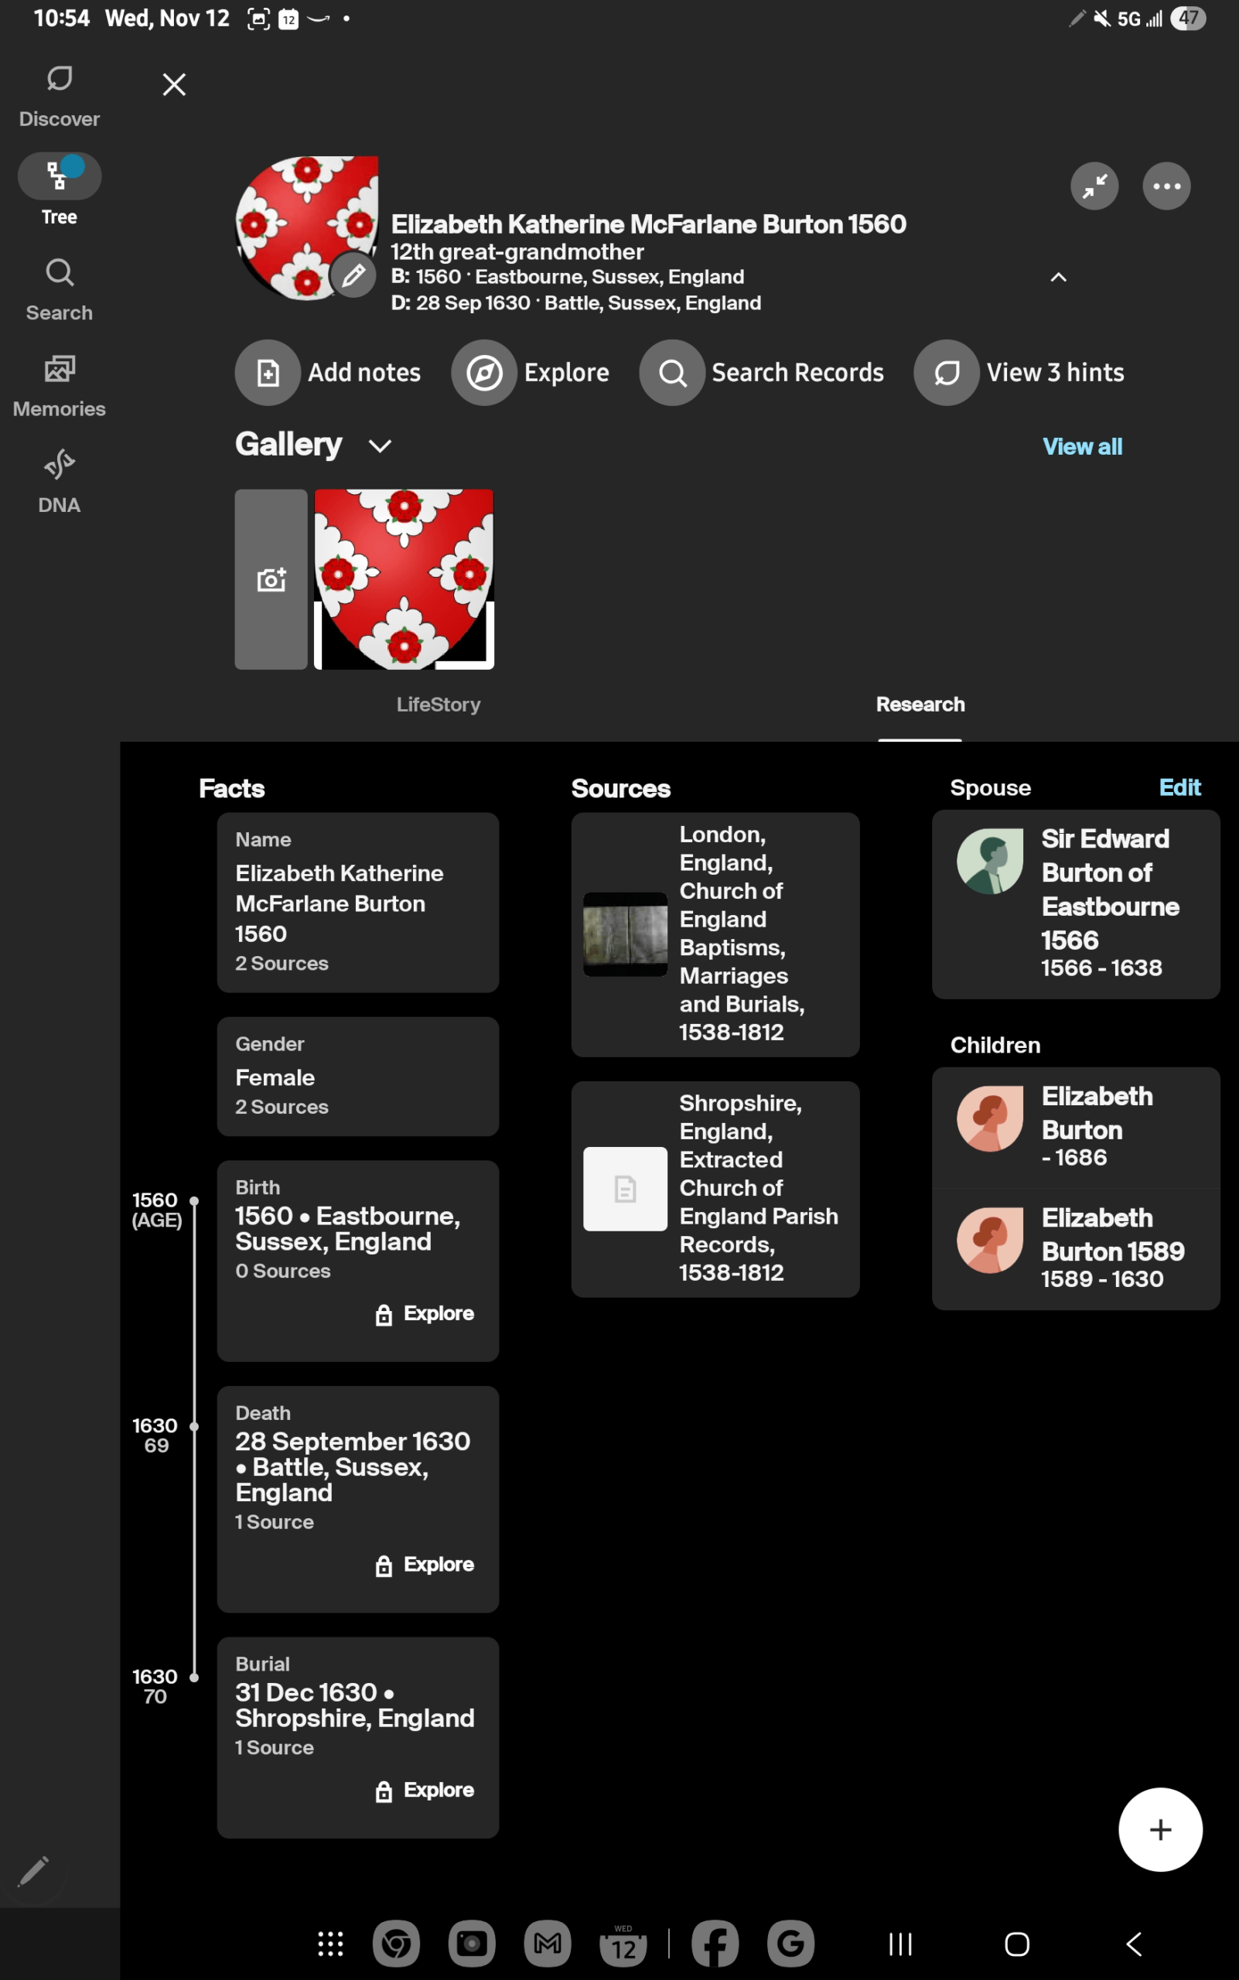Screen dimensions: 1239x1980
Task: Open the family crest gallery thumbnail
Action: coord(403,579)
